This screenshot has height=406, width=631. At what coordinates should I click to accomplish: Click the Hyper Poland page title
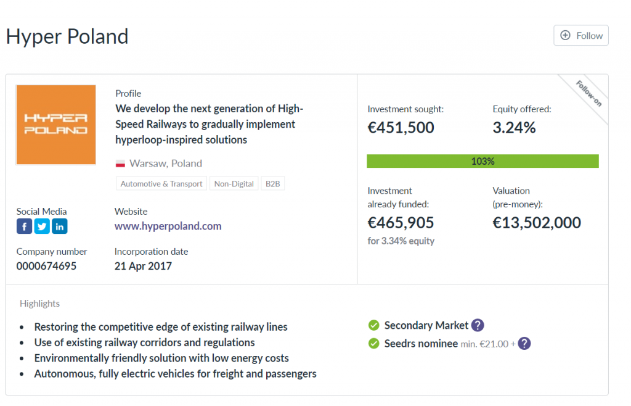(67, 36)
